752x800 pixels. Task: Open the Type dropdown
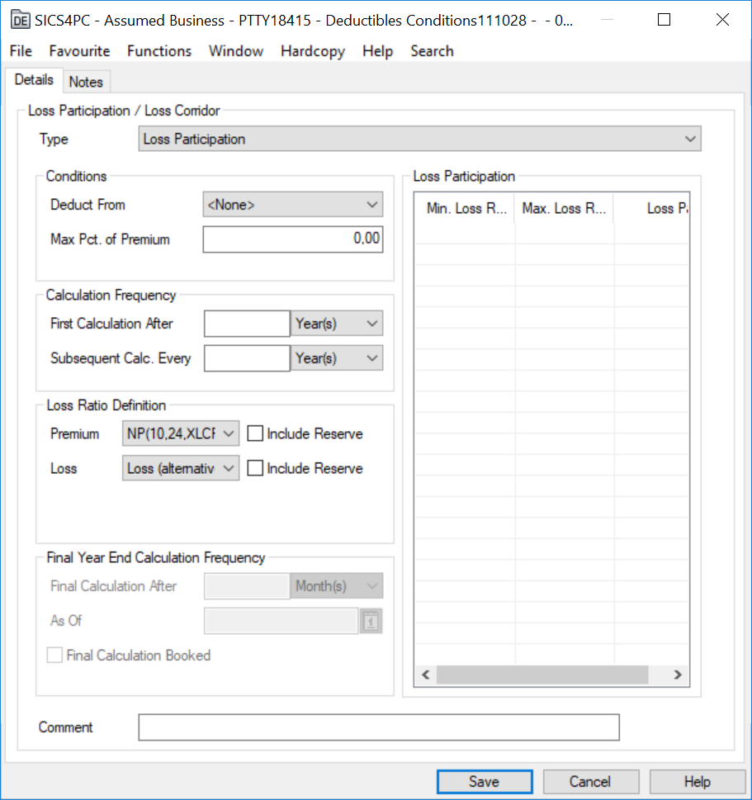419,140
